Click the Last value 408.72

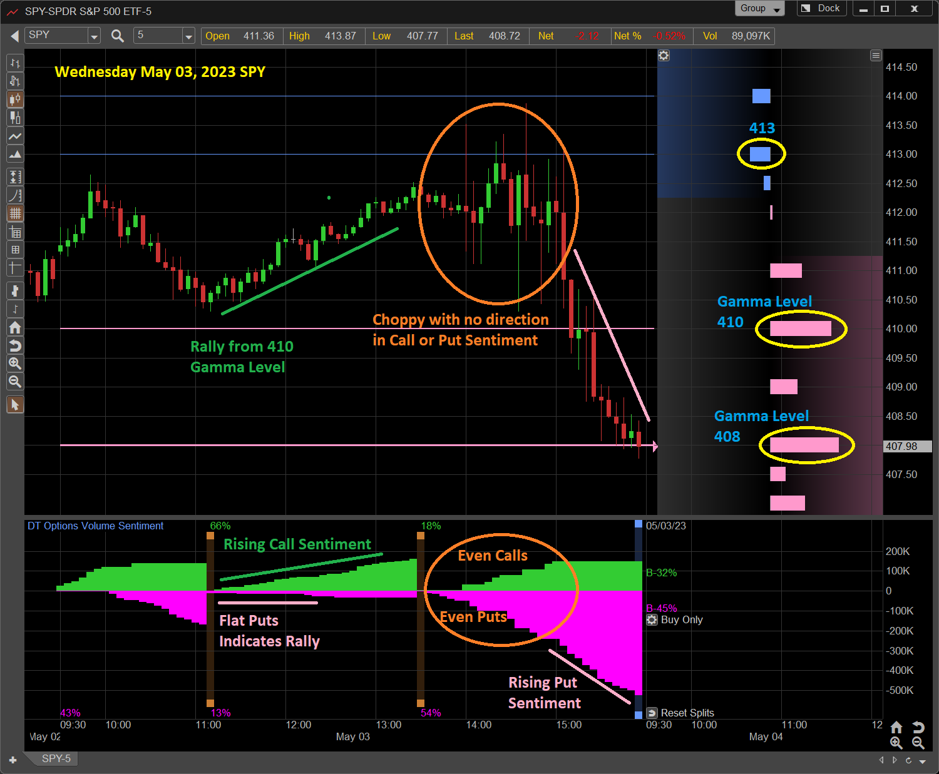click(x=504, y=36)
